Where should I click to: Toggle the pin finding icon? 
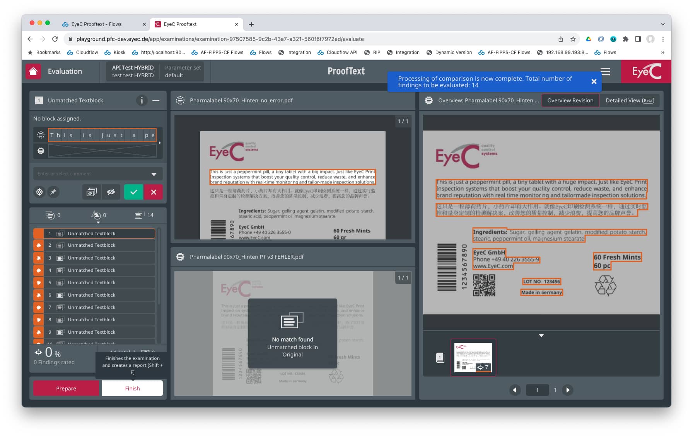point(54,192)
